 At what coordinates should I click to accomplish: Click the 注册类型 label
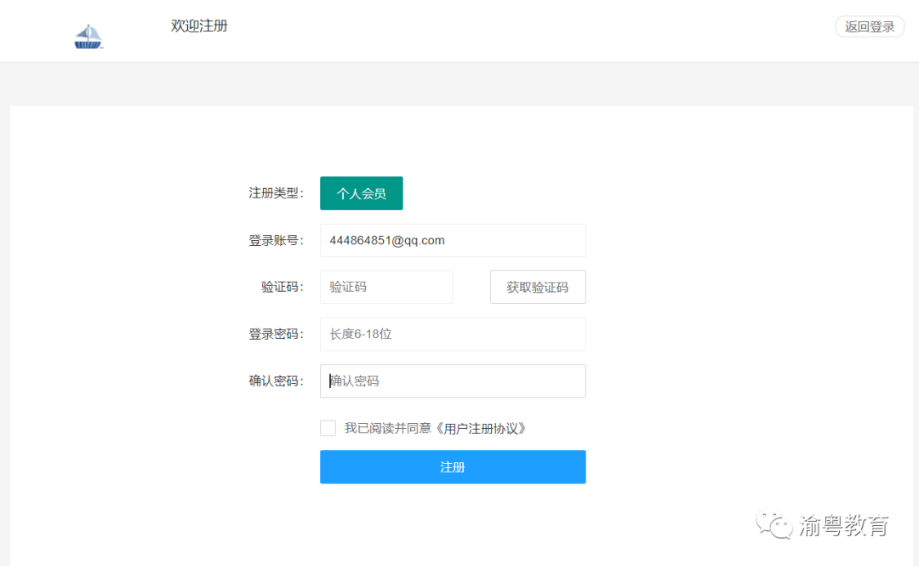(275, 193)
